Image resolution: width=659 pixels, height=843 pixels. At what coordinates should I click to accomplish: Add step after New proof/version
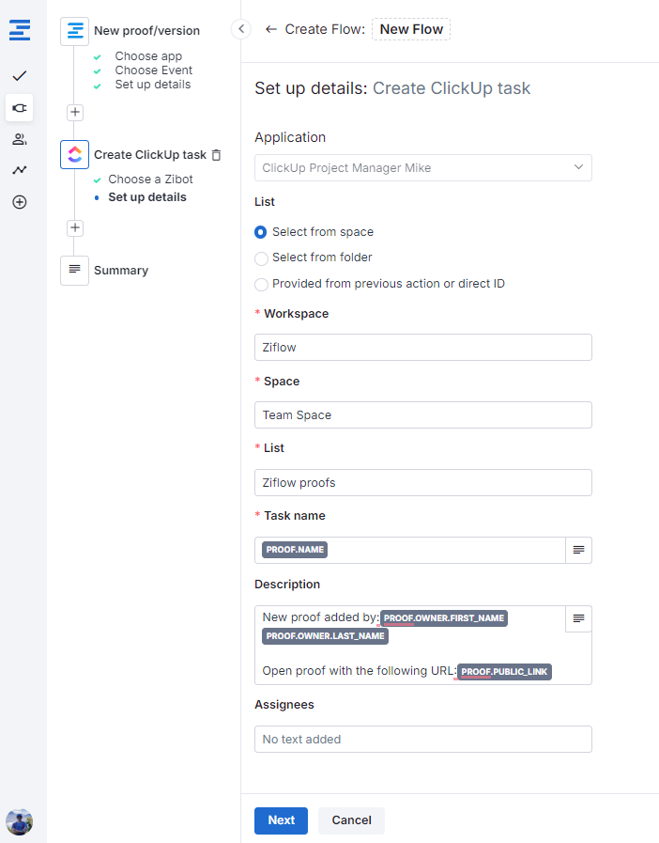pos(75,113)
